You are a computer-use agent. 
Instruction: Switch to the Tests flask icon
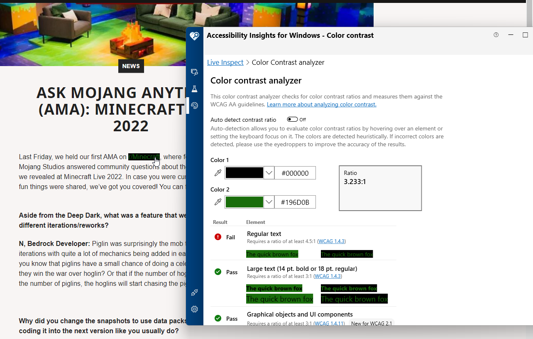coord(194,89)
